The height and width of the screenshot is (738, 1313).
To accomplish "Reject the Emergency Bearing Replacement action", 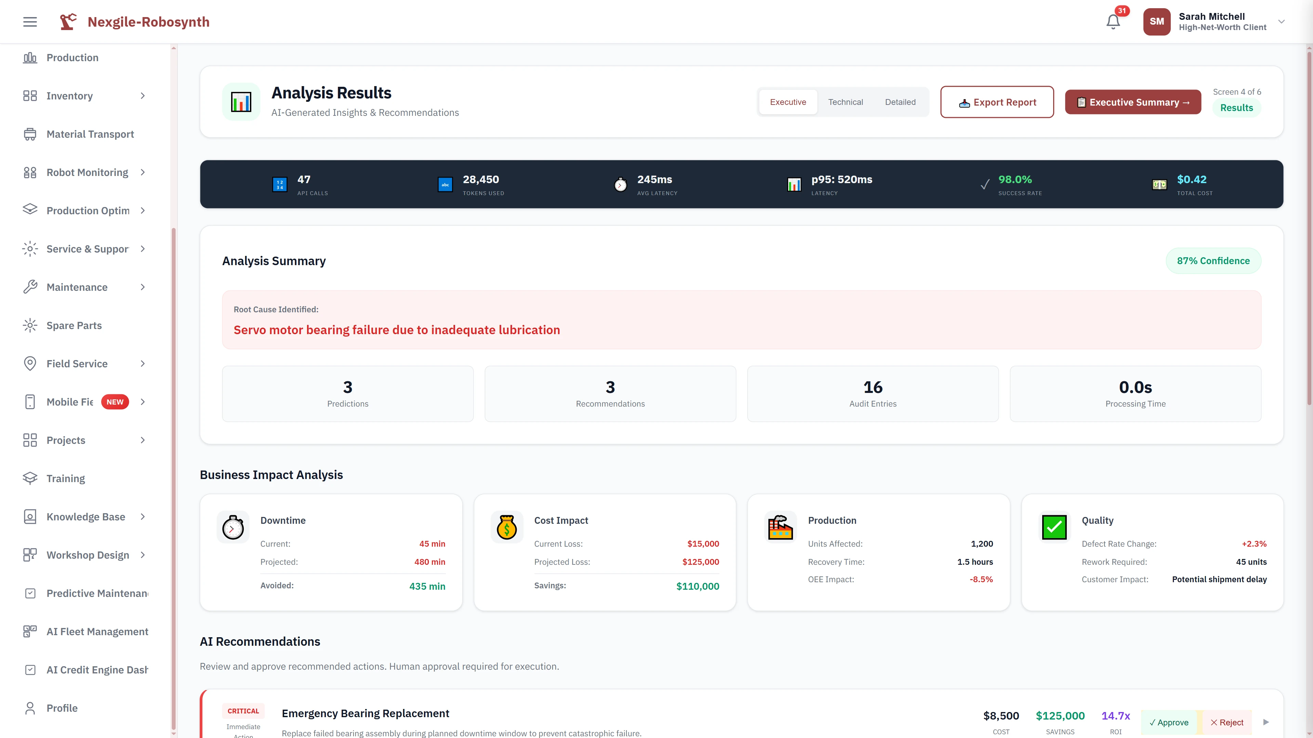I will point(1227,722).
